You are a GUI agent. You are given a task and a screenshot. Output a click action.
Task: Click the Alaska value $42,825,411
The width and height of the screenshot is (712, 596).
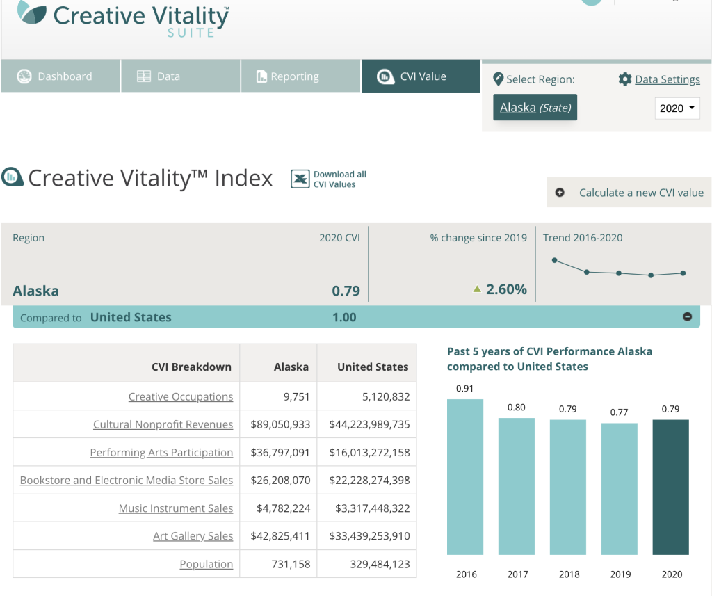tap(280, 536)
